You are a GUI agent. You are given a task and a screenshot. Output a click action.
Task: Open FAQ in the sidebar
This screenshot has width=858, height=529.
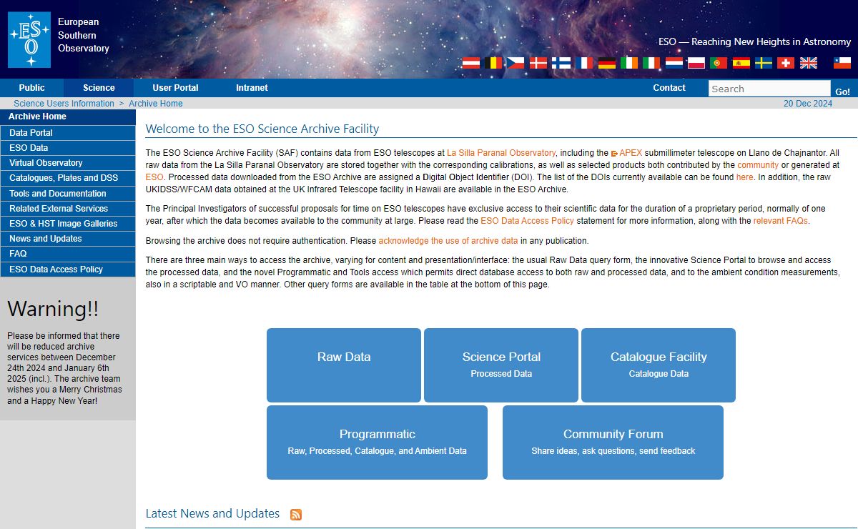click(68, 254)
